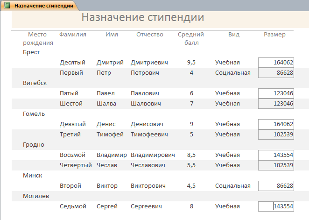
Task: Click the size field in Первый's row
Action: click(x=276, y=73)
